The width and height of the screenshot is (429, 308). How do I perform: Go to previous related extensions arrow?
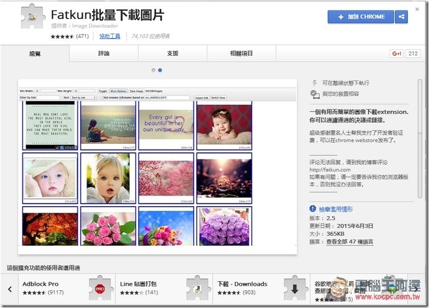[10, 289]
